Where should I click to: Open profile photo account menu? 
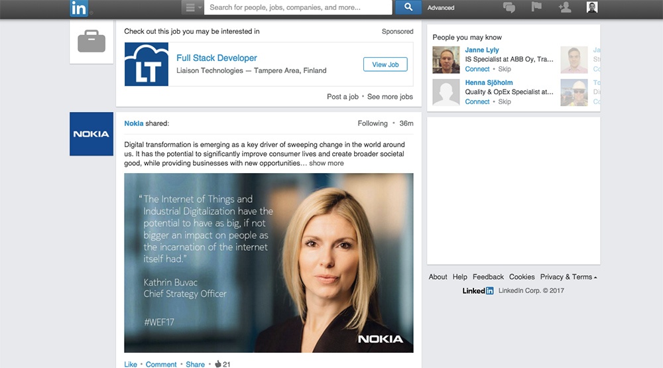pos(592,7)
